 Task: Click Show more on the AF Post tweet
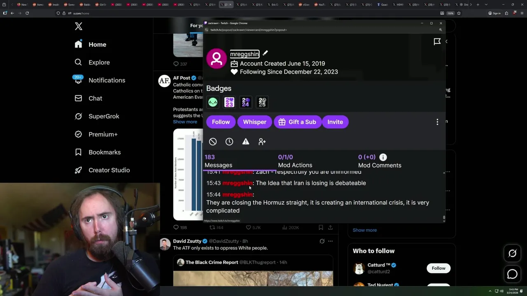(185, 122)
